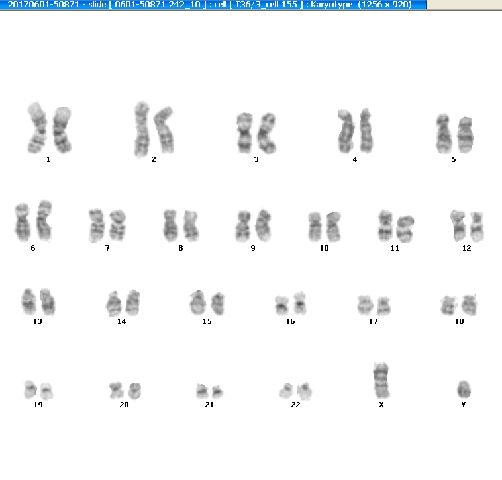Click the label '15' under chromosome pair
The width and height of the screenshot is (502, 480).
coord(207,321)
